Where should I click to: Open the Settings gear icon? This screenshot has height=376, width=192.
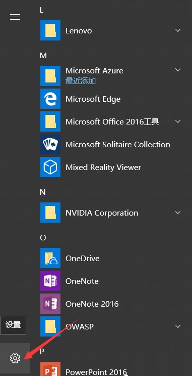15,358
